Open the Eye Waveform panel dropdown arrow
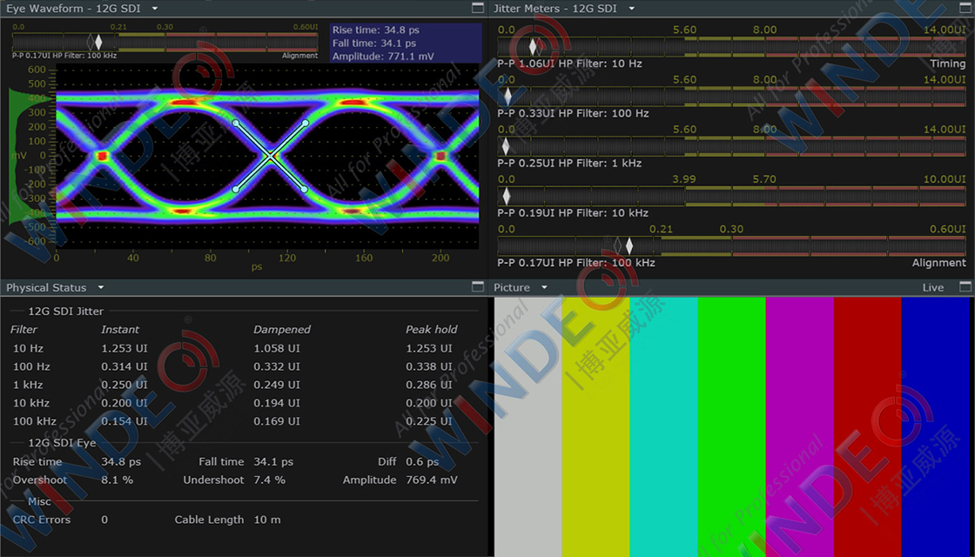The image size is (975, 557). click(154, 9)
